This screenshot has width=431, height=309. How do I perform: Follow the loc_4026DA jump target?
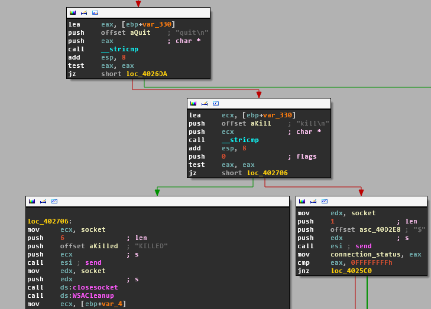coord(147,74)
